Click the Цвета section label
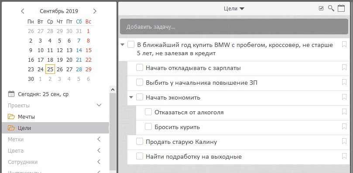Screen dimensions: 353x173 (16, 150)
